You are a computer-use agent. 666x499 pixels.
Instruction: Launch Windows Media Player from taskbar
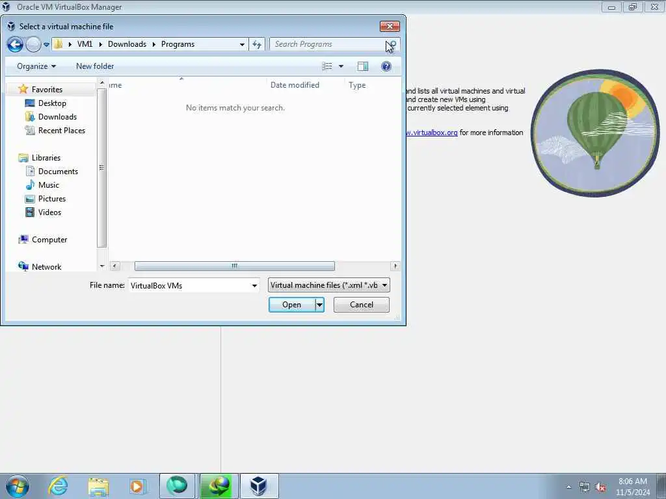click(x=137, y=486)
